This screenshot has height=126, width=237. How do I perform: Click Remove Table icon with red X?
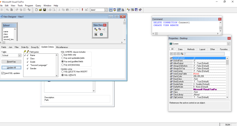(x=100, y=29)
